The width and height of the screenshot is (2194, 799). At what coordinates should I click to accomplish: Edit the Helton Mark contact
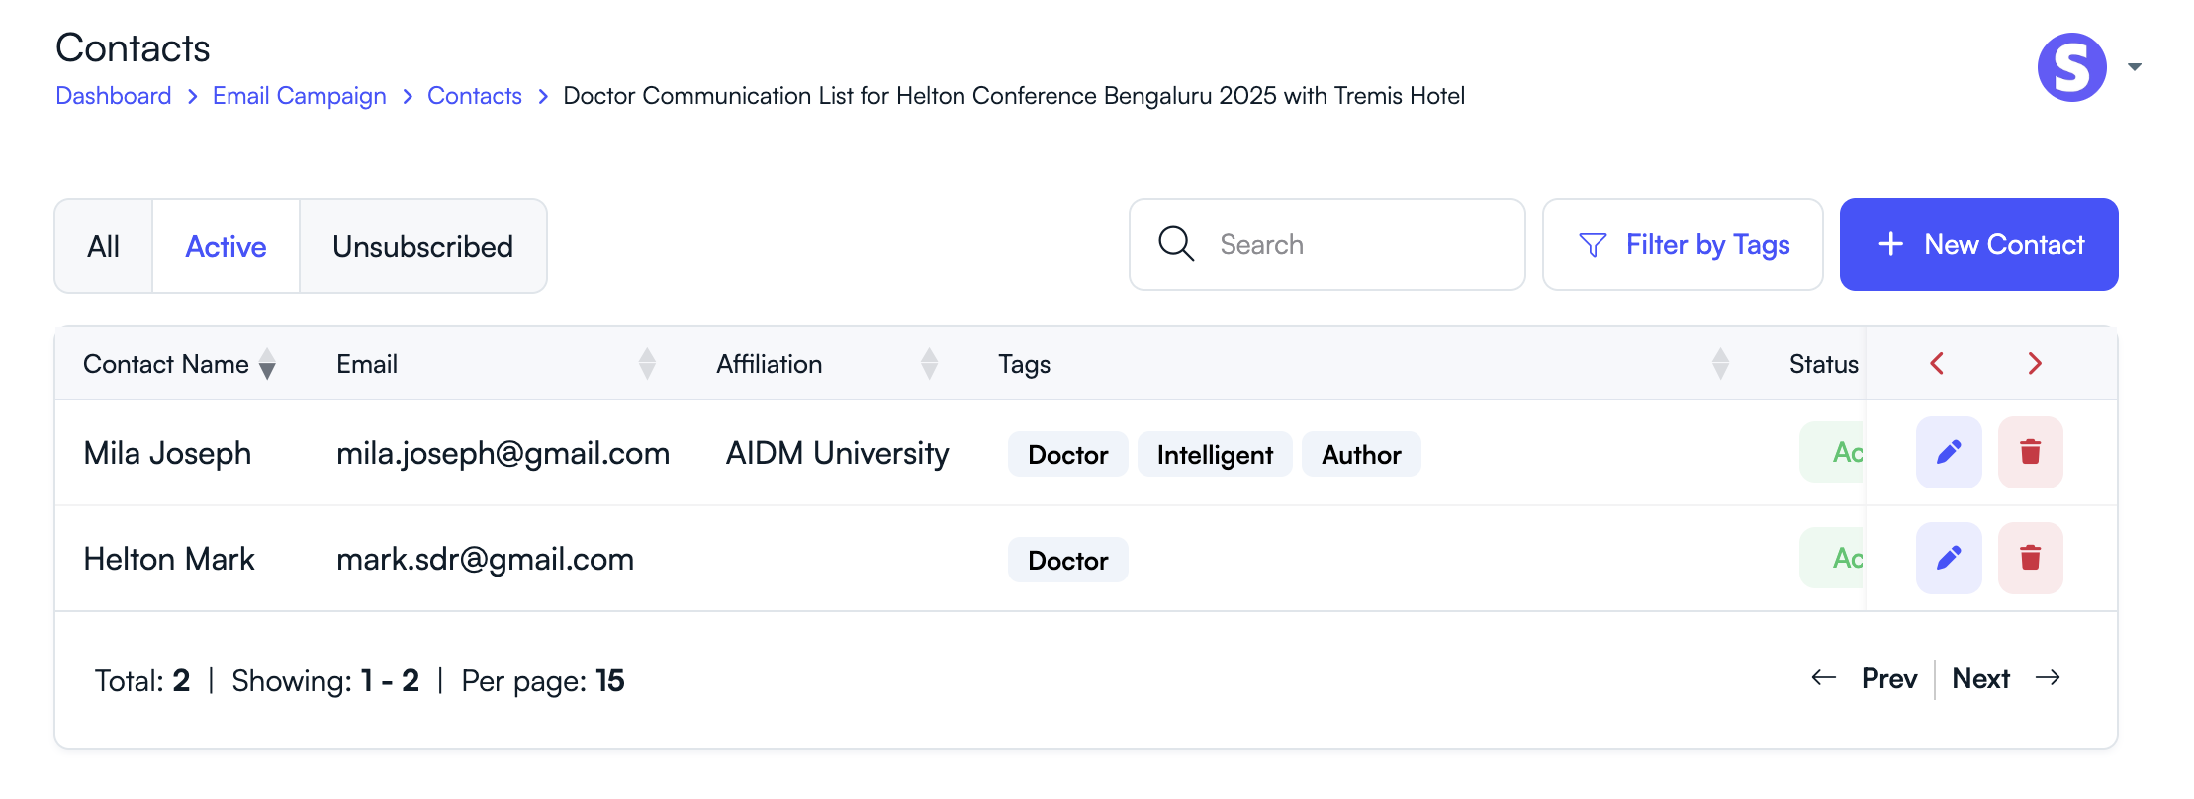point(1948,559)
